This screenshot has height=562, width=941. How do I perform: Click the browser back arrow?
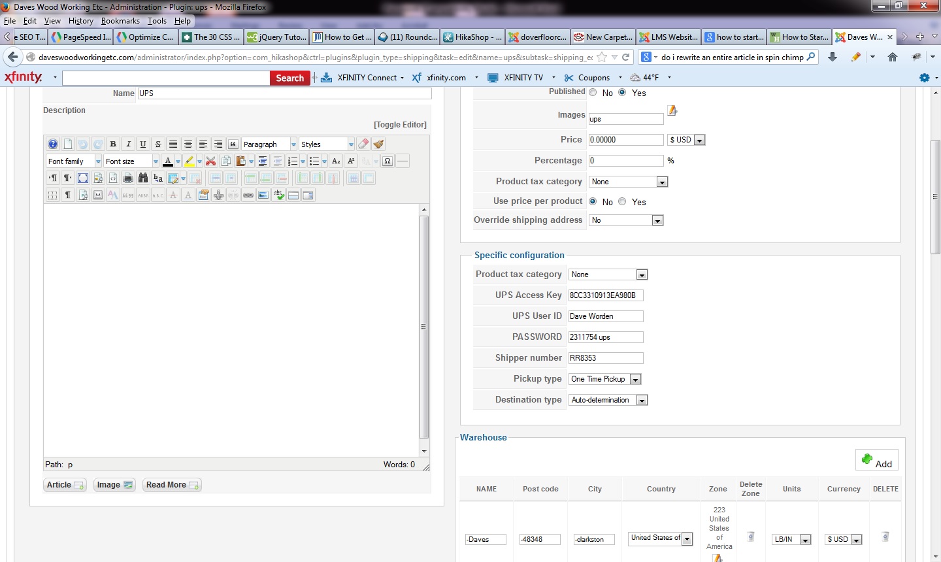(12, 57)
